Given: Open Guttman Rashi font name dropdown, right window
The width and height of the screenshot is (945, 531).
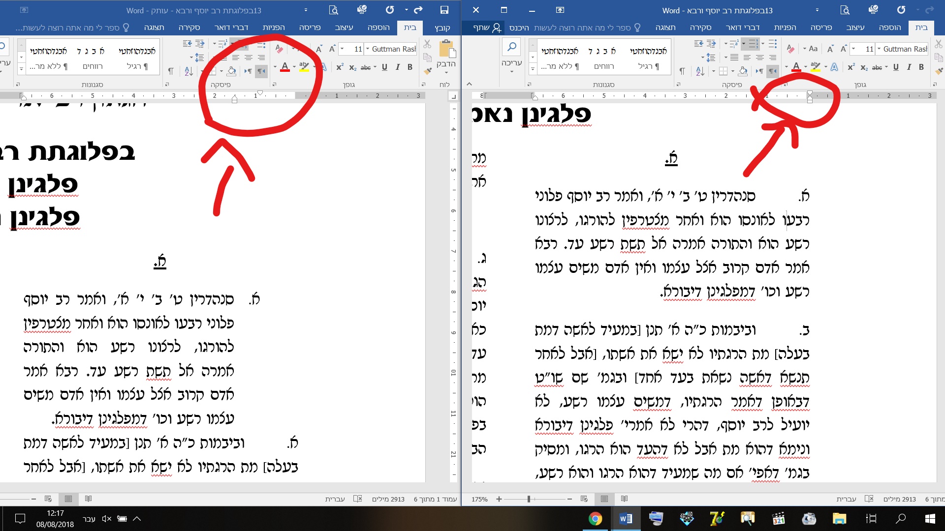Looking at the screenshot, I should tap(879, 49).
